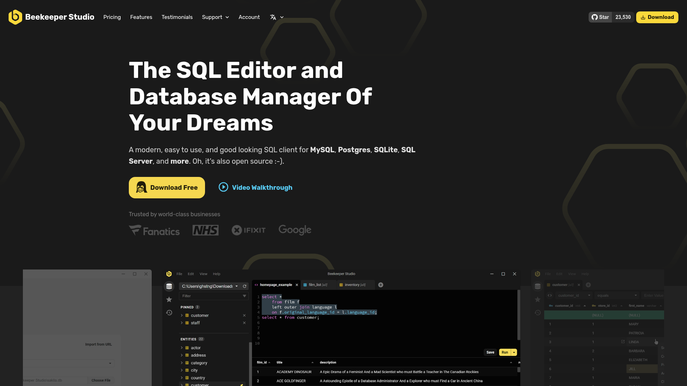Click the NHS logo

(x=205, y=230)
